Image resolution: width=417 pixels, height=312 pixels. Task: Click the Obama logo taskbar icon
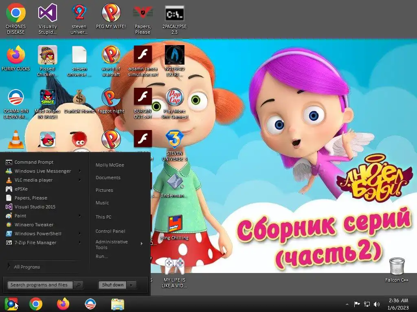coord(90,304)
